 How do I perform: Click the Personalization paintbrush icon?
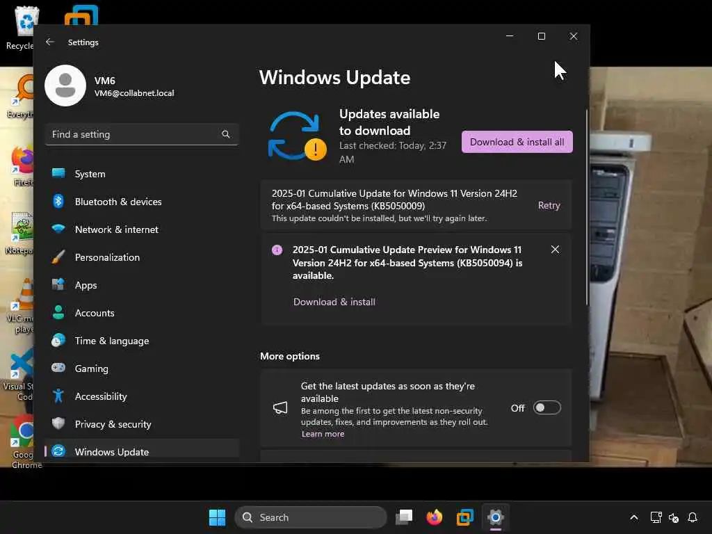click(58, 257)
